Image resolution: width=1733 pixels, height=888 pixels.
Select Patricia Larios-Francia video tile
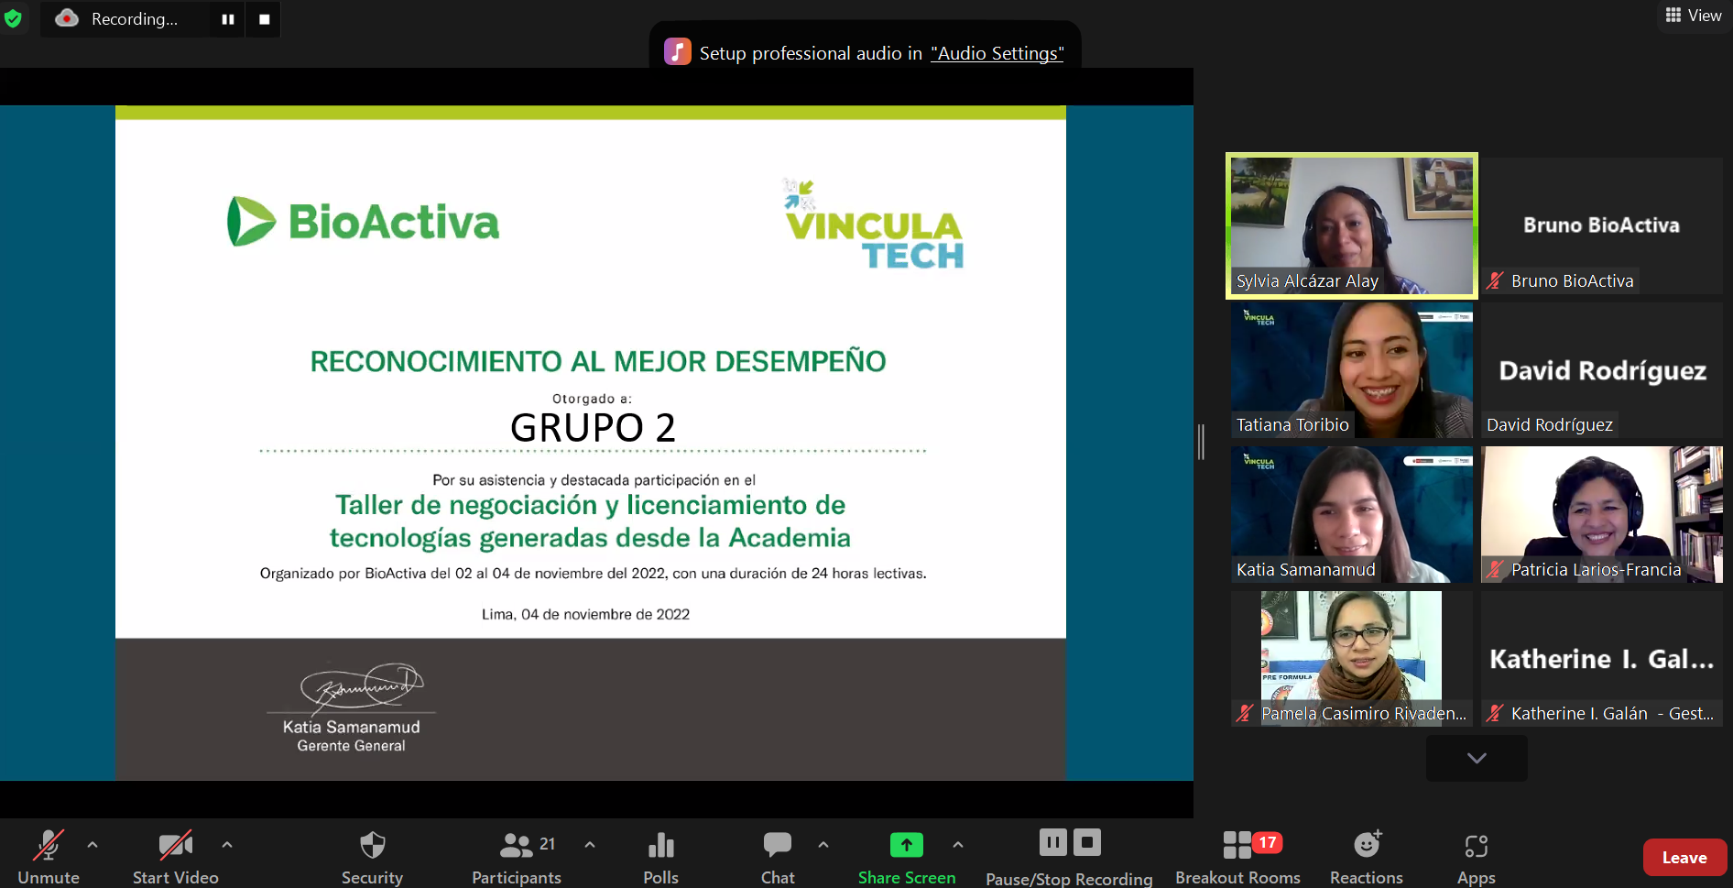(1602, 515)
